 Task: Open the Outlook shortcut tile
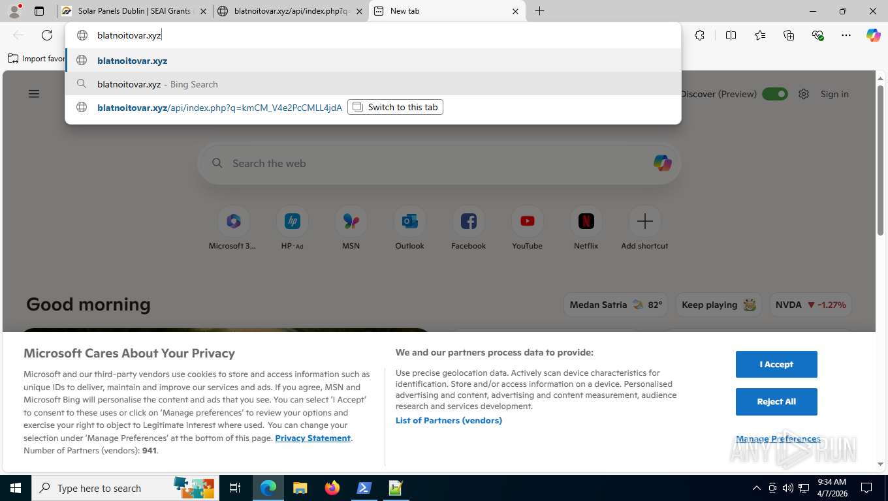(x=409, y=228)
